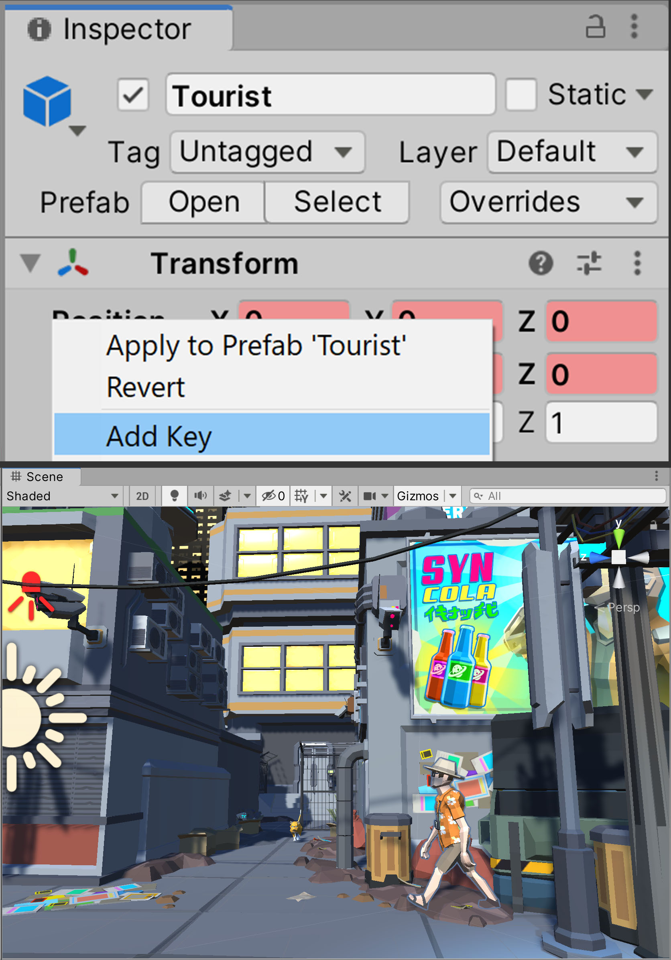This screenshot has width=671, height=960.
Task: Choose Revert in the context menu
Action: click(272, 387)
